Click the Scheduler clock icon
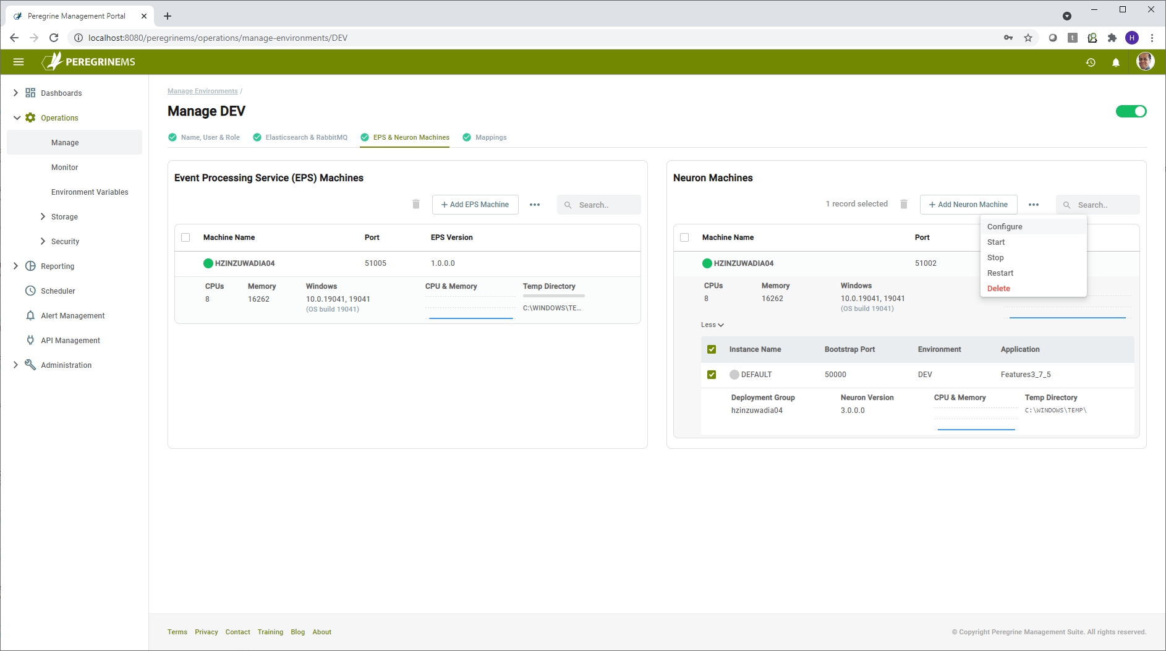 click(x=30, y=291)
